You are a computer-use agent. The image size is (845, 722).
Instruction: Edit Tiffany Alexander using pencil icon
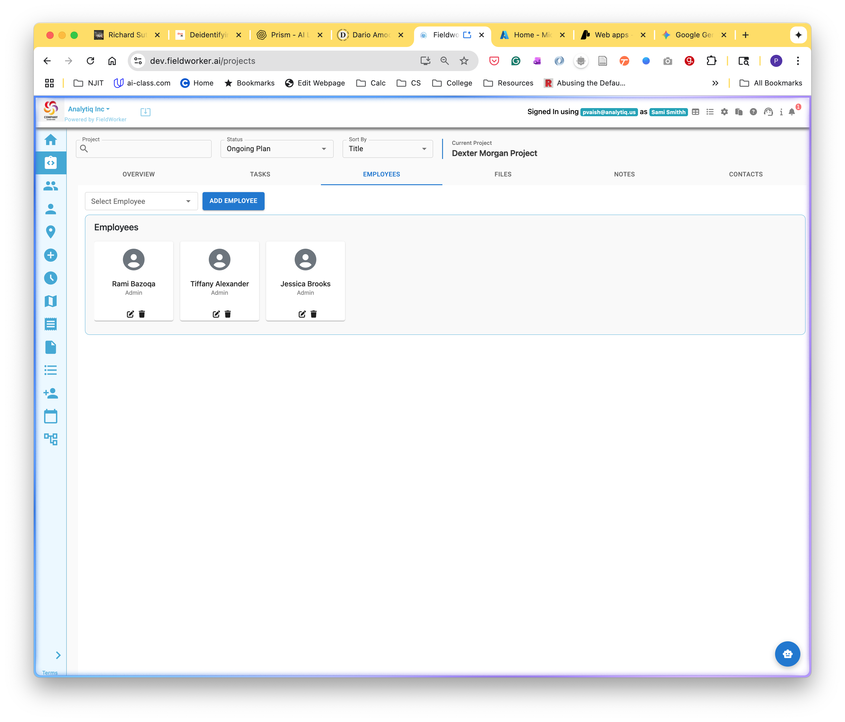(x=216, y=314)
